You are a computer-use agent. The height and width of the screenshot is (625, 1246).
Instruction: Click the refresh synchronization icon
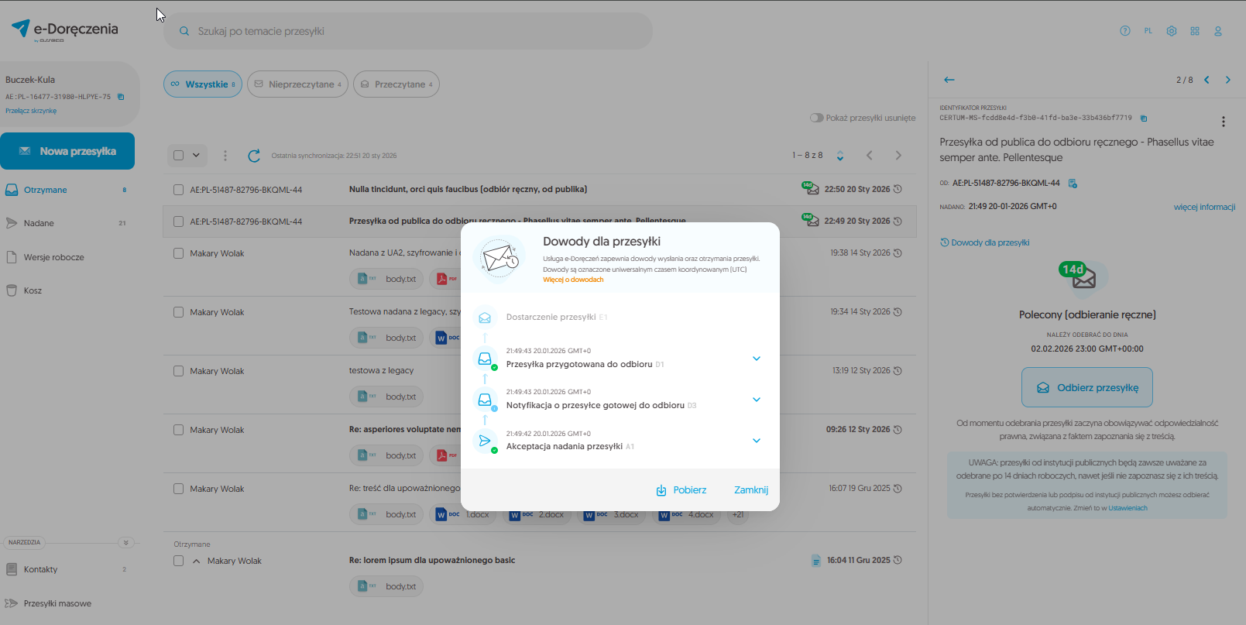[253, 156]
